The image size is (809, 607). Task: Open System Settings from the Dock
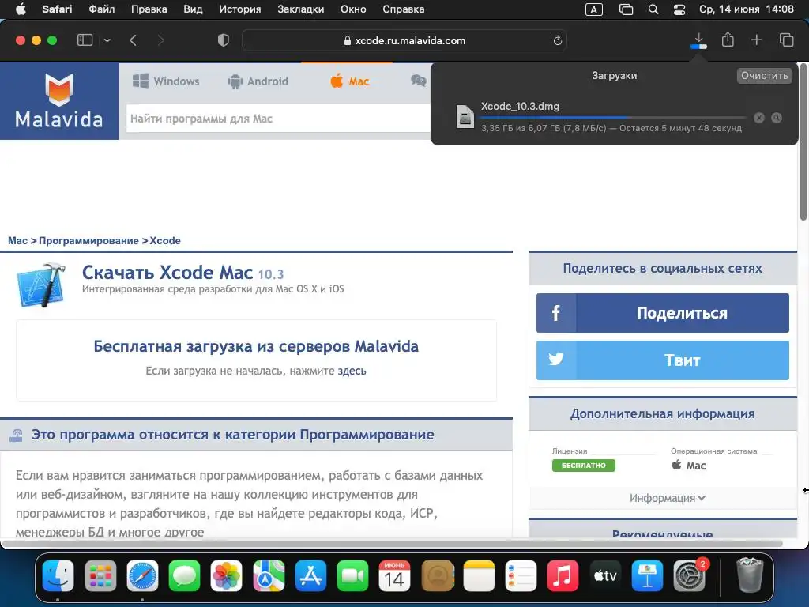click(689, 575)
